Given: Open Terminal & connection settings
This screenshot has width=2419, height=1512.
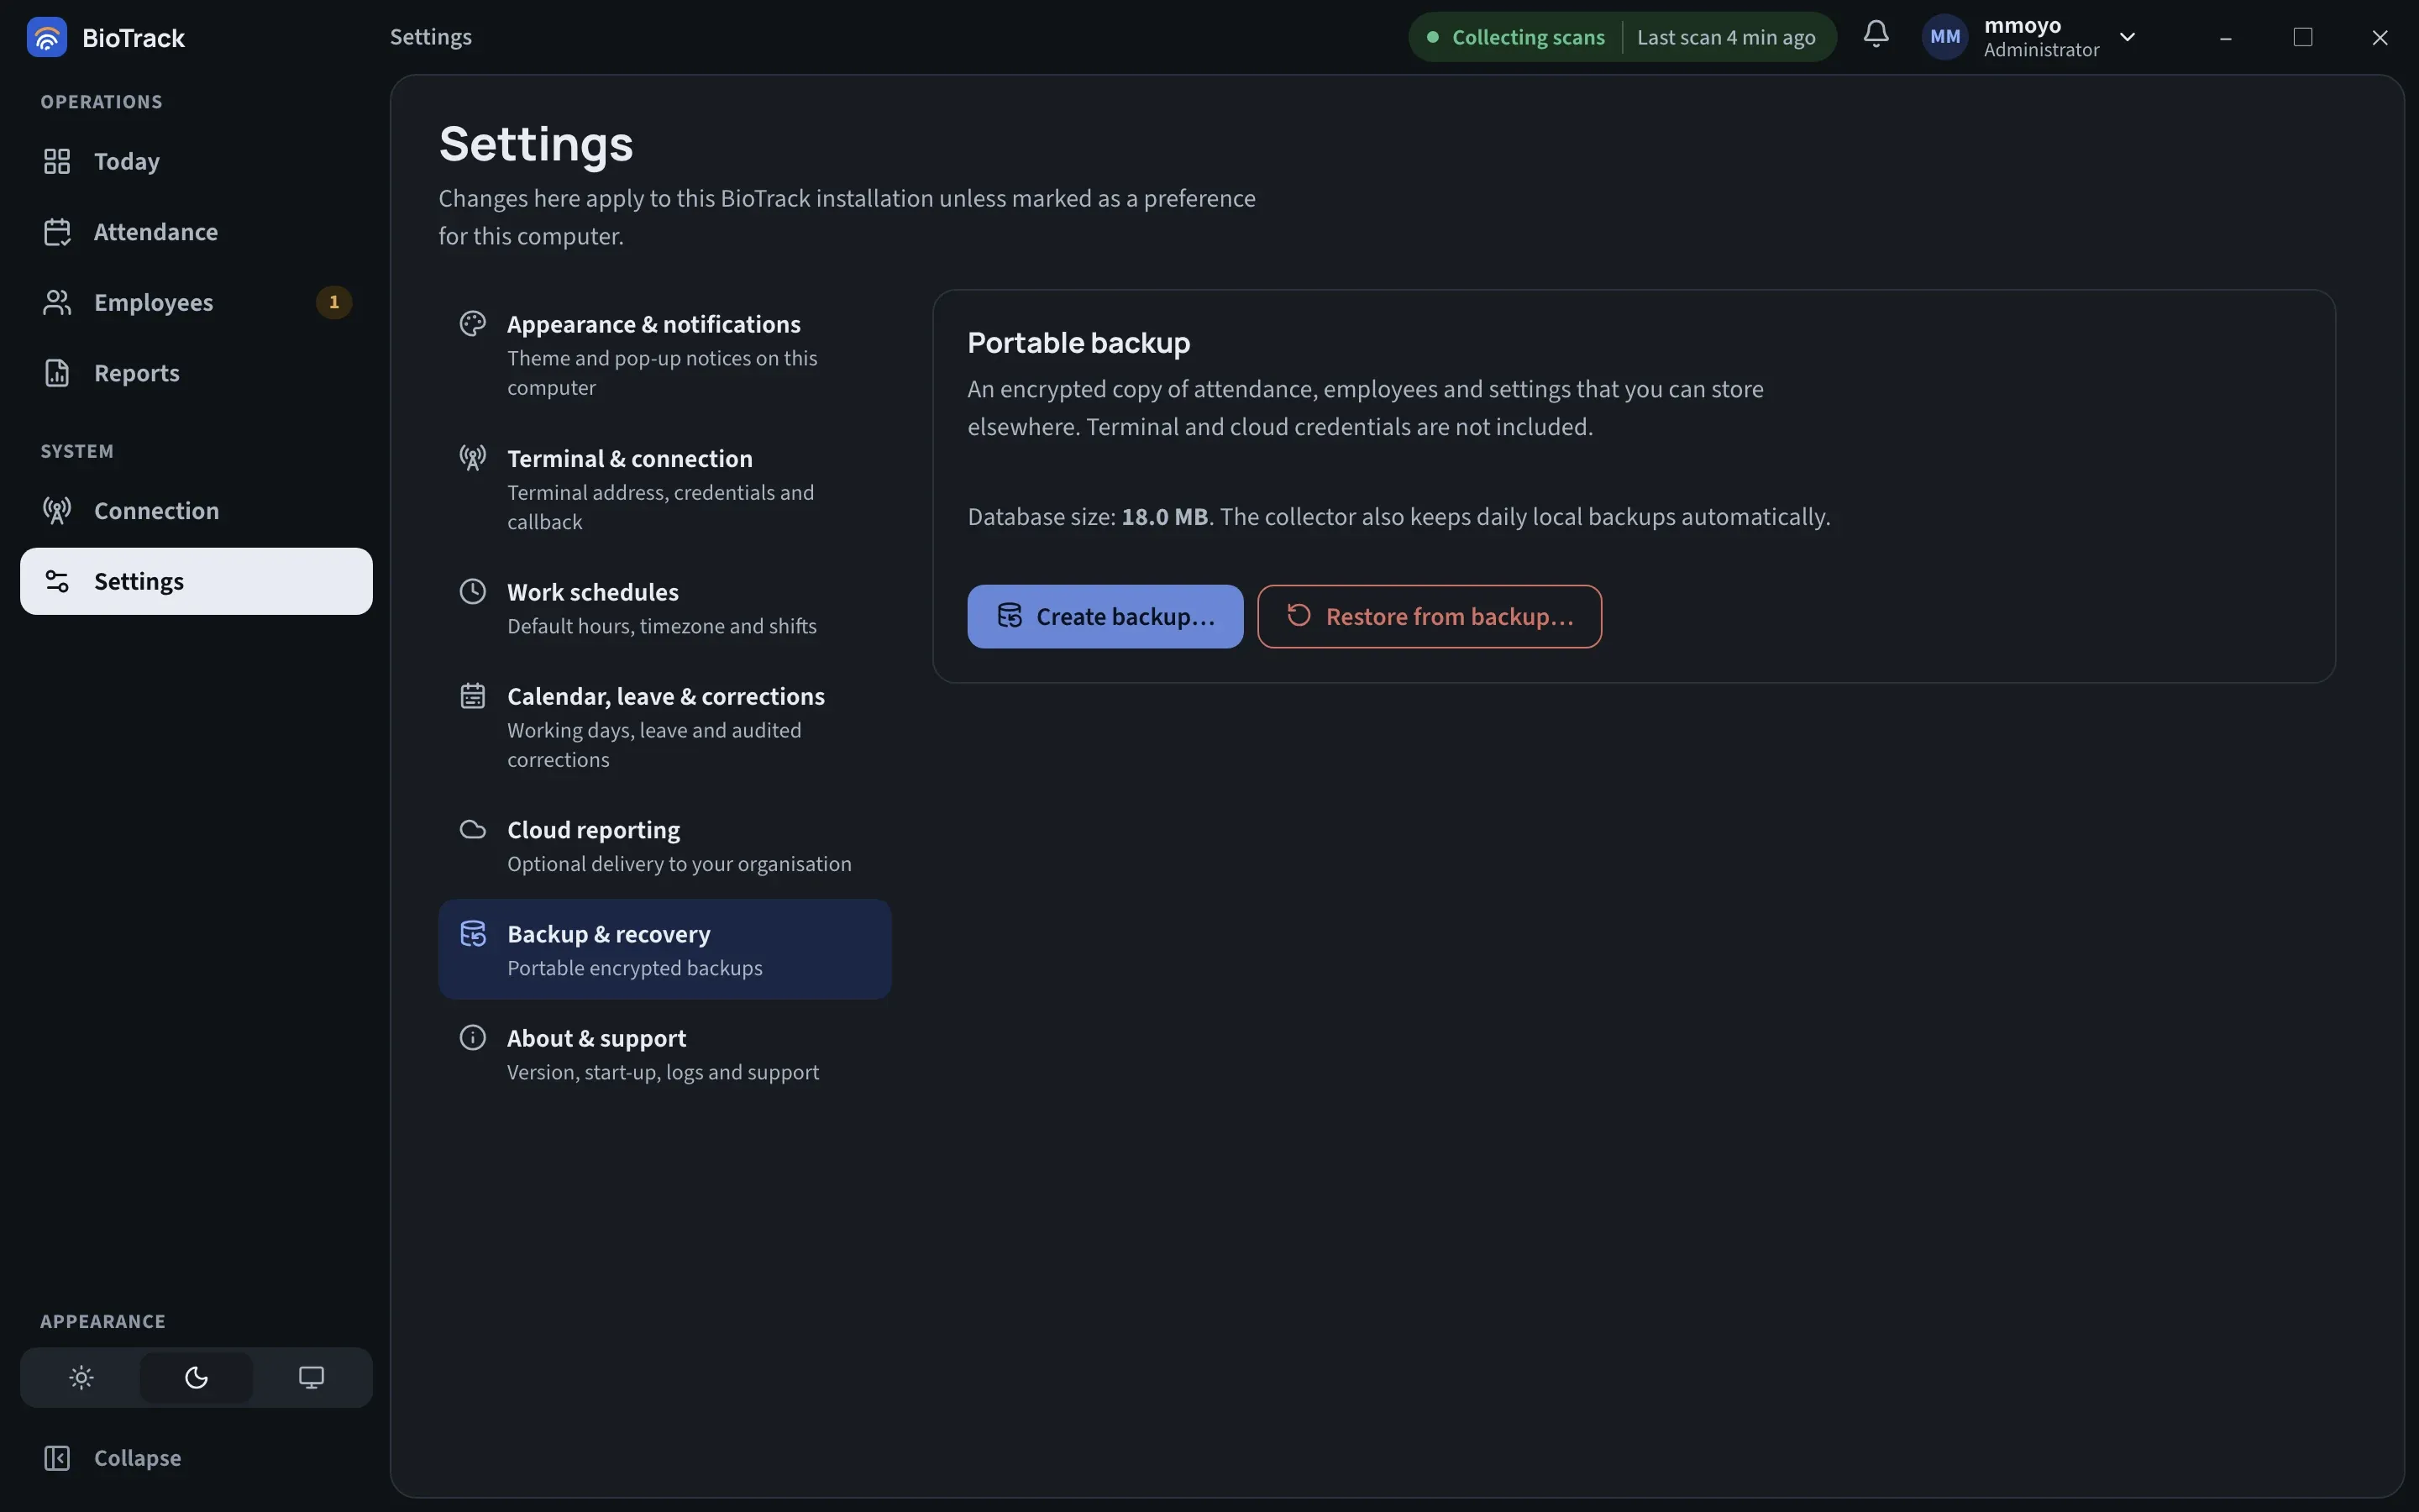Looking at the screenshot, I should [664, 489].
